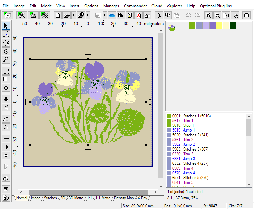Click the scissors cut icon
The image size is (254, 209).
point(159,15)
